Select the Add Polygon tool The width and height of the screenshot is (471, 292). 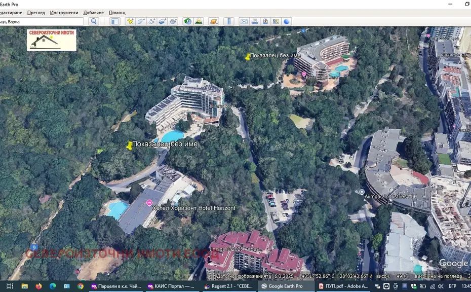coord(141,21)
